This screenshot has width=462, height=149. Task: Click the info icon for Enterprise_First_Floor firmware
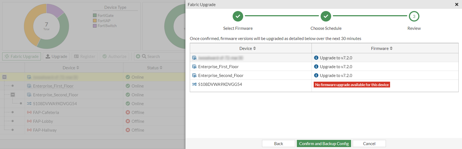[316, 66]
